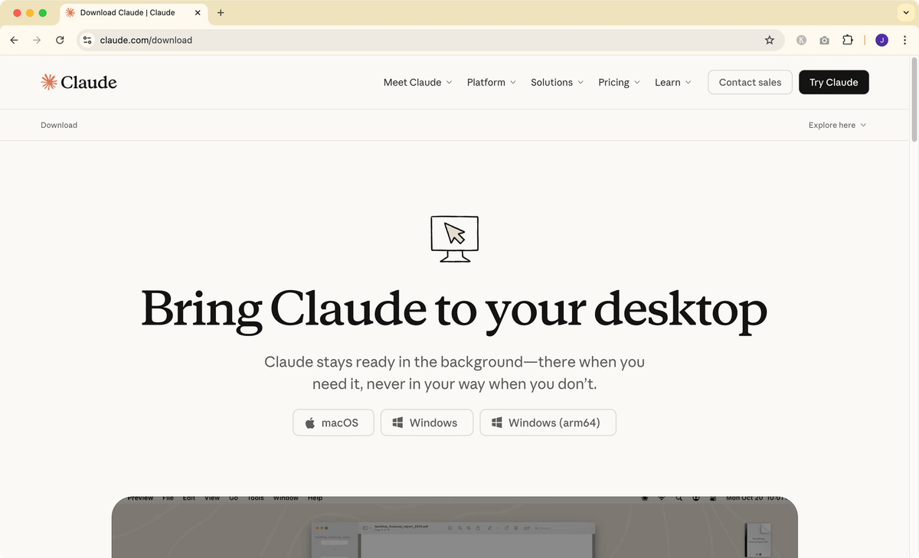Click the camera screenshot extension icon
Screen dimensions: 919x558
pyautogui.click(x=824, y=40)
